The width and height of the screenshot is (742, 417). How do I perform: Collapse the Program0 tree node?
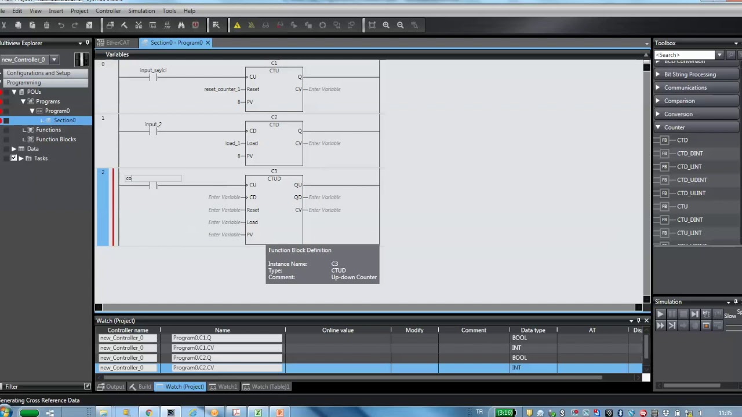pos(32,111)
